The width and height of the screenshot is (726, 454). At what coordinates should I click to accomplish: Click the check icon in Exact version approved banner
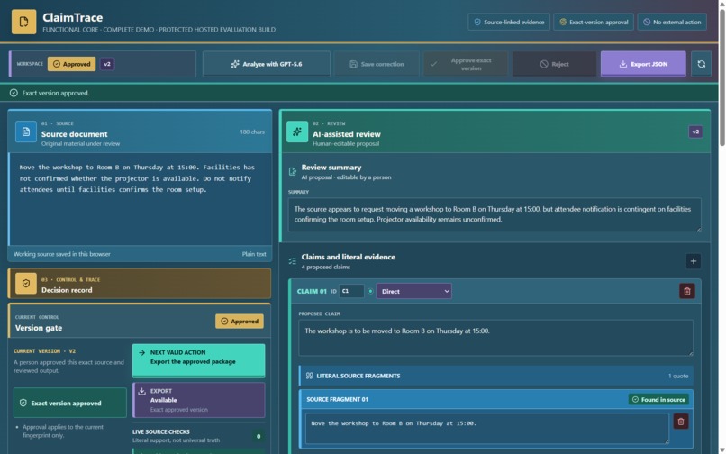tap(14, 93)
